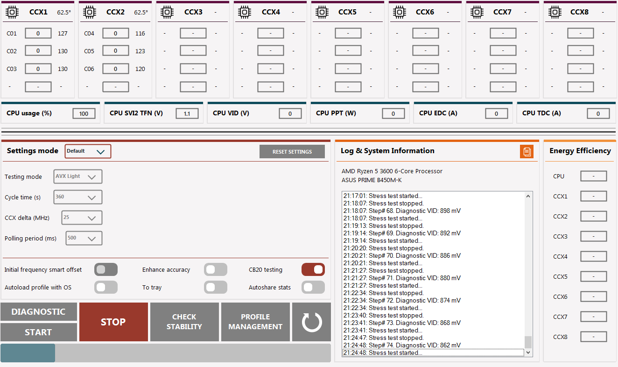Click the log scrollbar down arrow
Screen dimensions: 618x367
(x=528, y=353)
